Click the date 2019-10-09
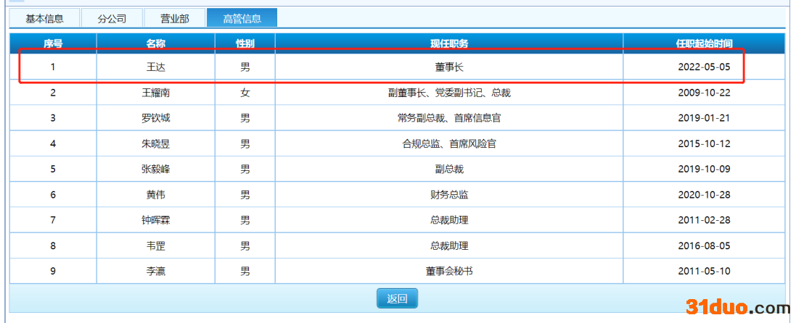 point(704,169)
